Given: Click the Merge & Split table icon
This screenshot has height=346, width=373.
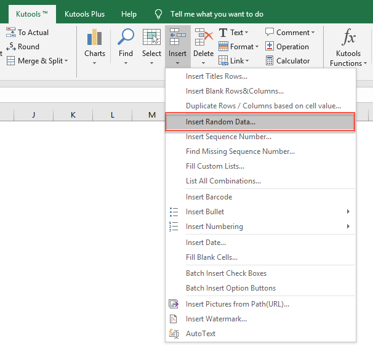Looking at the screenshot, I should click(x=10, y=61).
